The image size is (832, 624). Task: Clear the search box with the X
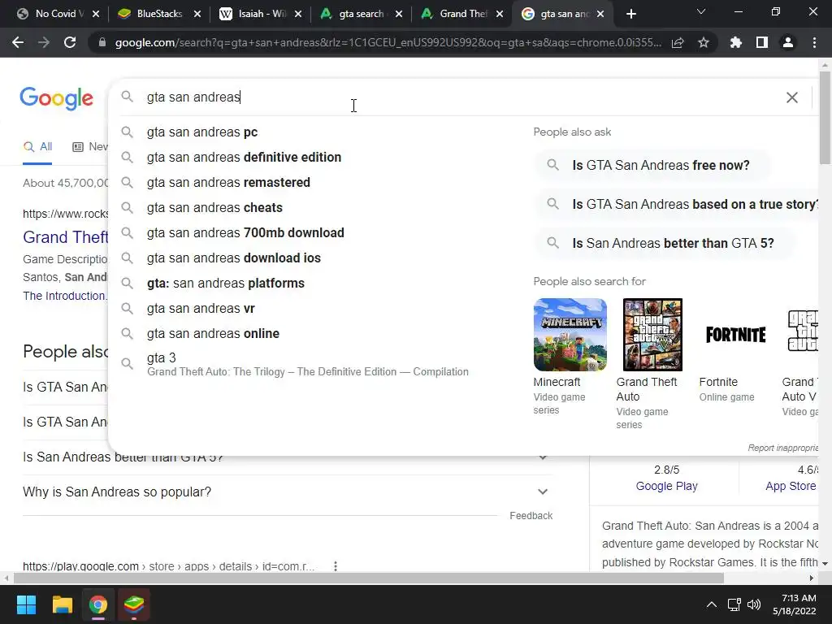(x=791, y=97)
